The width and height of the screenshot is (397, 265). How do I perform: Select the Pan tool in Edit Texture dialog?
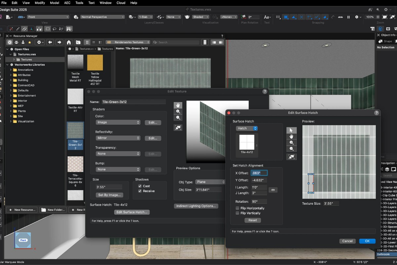click(x=178, y=105)
